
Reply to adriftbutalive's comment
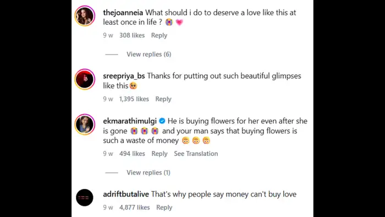pos(164,208)
